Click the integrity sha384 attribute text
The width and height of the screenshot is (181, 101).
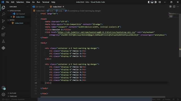[94, 35]
